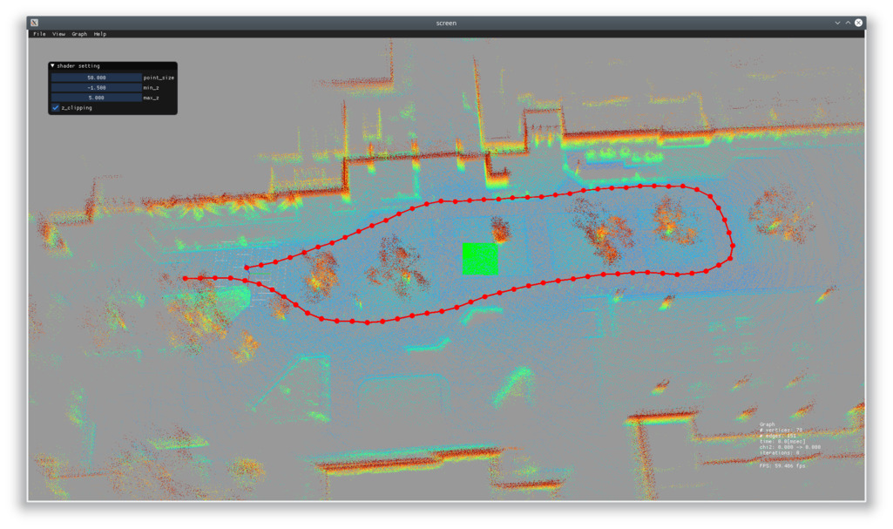Pick the rightmost red trajectory node
The image size is (893, 529).
point(733,246)
